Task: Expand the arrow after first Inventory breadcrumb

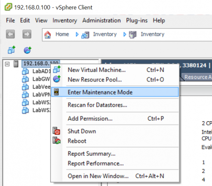Action: [x=125, y=34]
